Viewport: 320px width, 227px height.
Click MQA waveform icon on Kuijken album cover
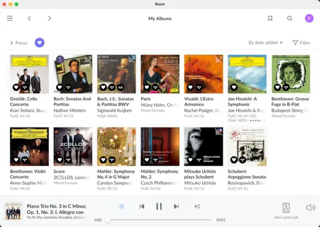(120, 87)
